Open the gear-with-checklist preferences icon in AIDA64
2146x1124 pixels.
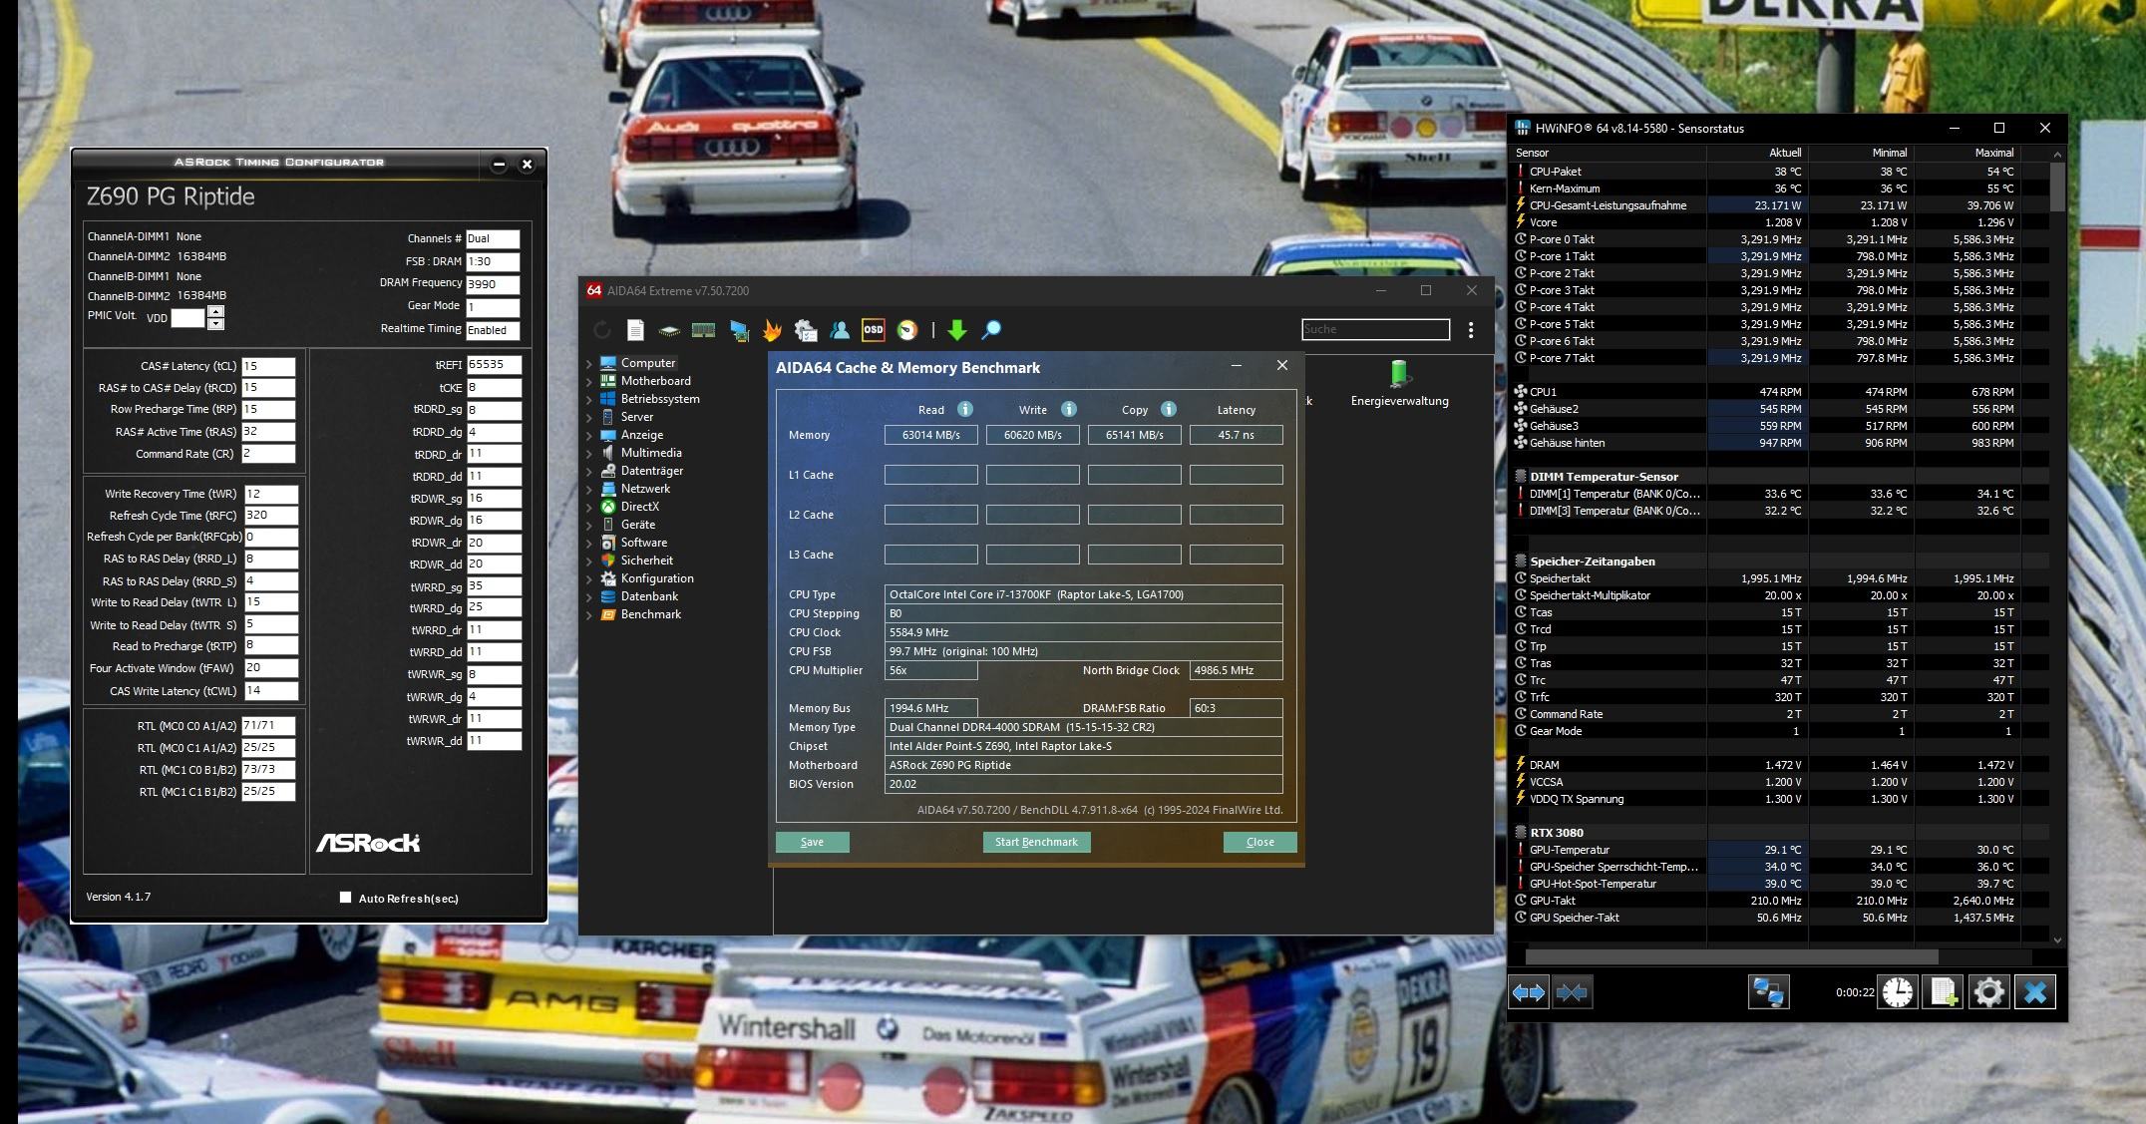tap(806, 330)
